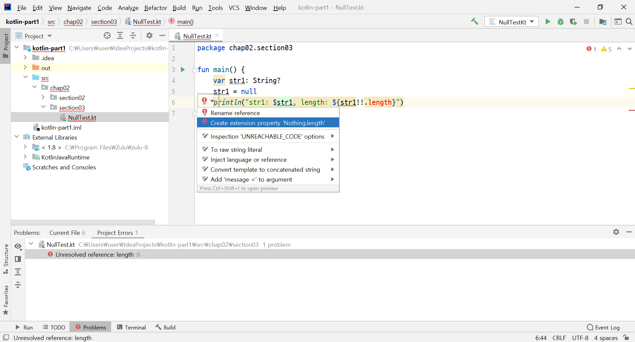This screenshot has height=342, width=635.
Task: Close the NullTest.kt editor tab
Action: tap(217, 35)
